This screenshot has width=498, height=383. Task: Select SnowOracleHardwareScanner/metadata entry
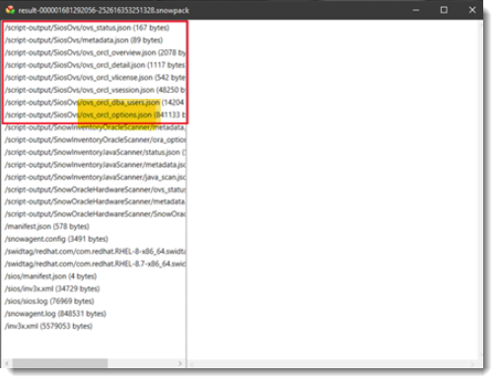click(95, 201)
